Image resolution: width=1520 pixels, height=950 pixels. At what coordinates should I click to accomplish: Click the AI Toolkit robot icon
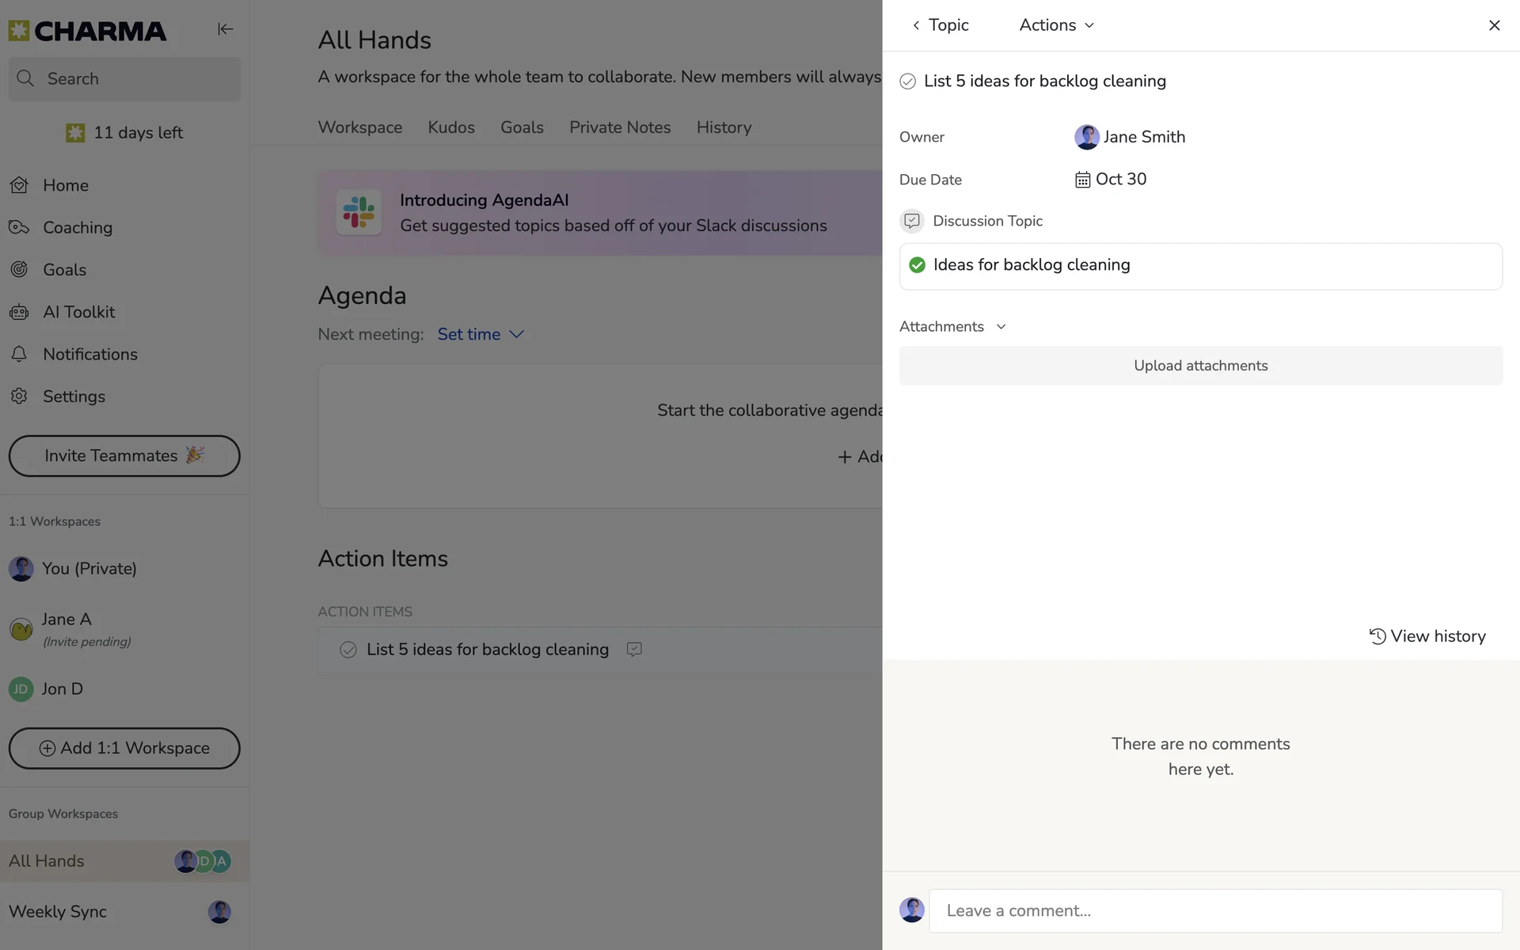(19, 312)
